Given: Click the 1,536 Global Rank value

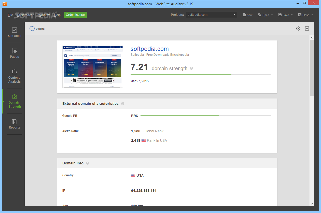Looking at the screenshot, I should click(x=136, y=131).
